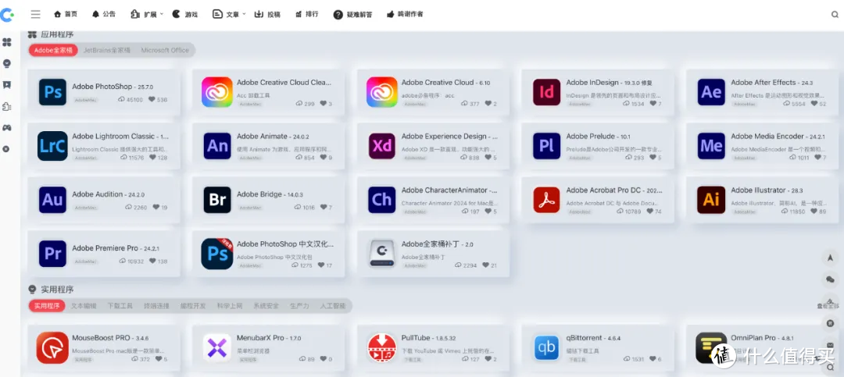Open Adobe PhotoShop 中文汉化 title link

pyautogui.click(x=285, y=244)
